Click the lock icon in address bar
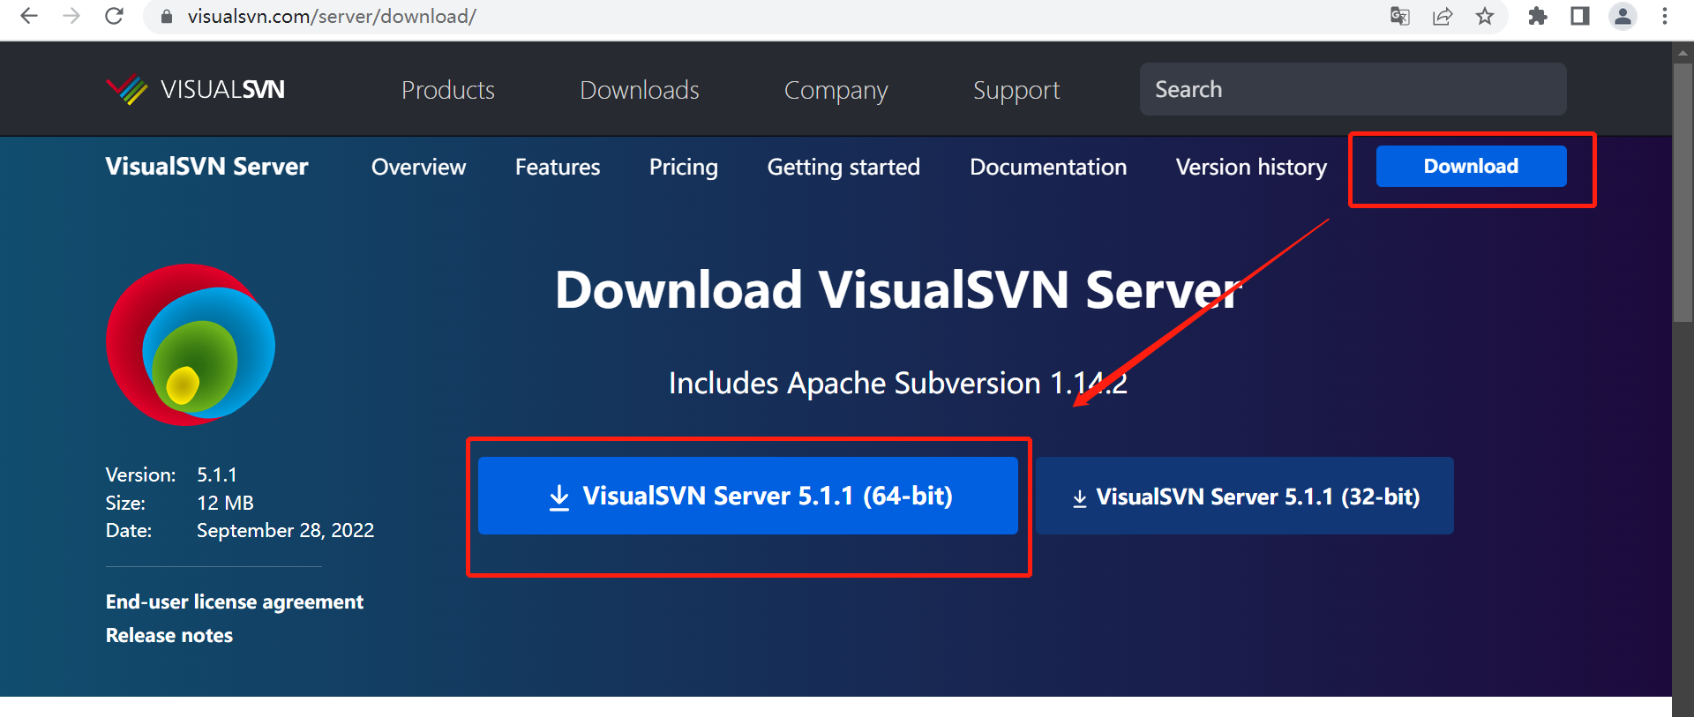1694x717 pixels. pos(166,17)
